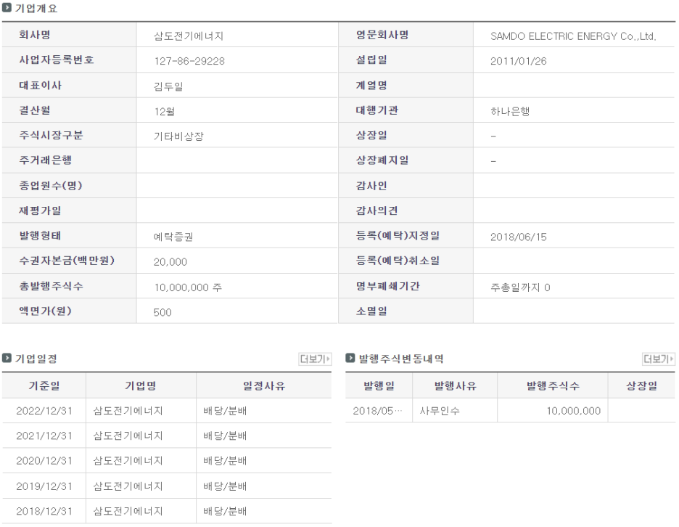
Task: Select schedule date 2019/12/31
Action: [44, 486]
